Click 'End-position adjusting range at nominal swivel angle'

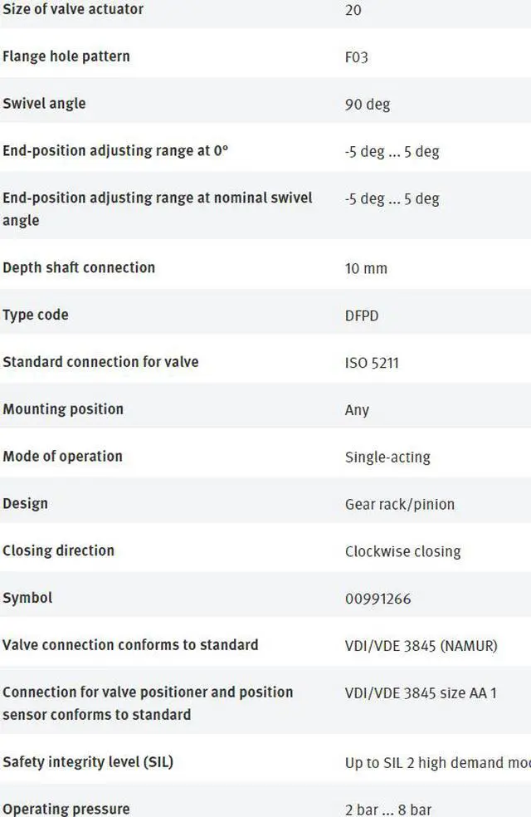point(157,209)
